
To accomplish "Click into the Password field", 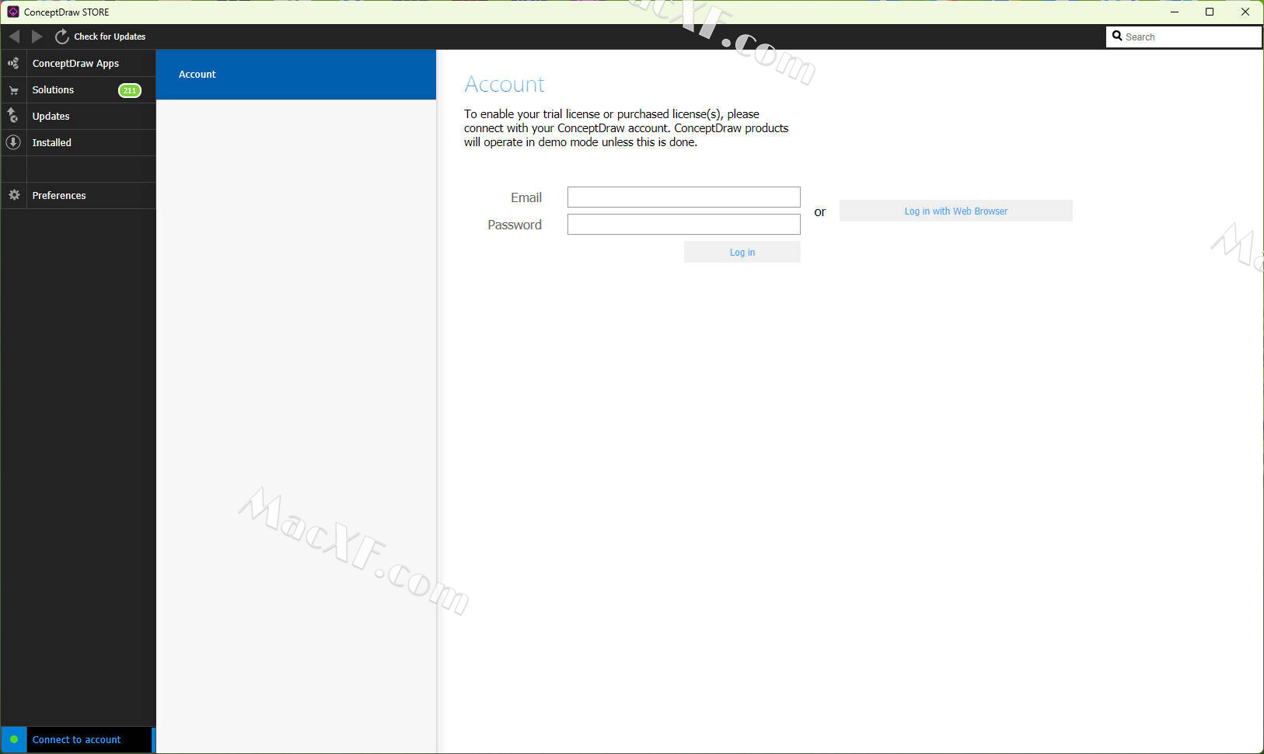I will 684,224.
